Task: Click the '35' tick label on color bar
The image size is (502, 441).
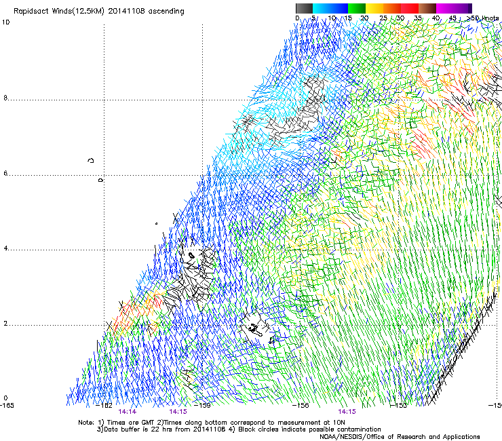Action: 418,18
